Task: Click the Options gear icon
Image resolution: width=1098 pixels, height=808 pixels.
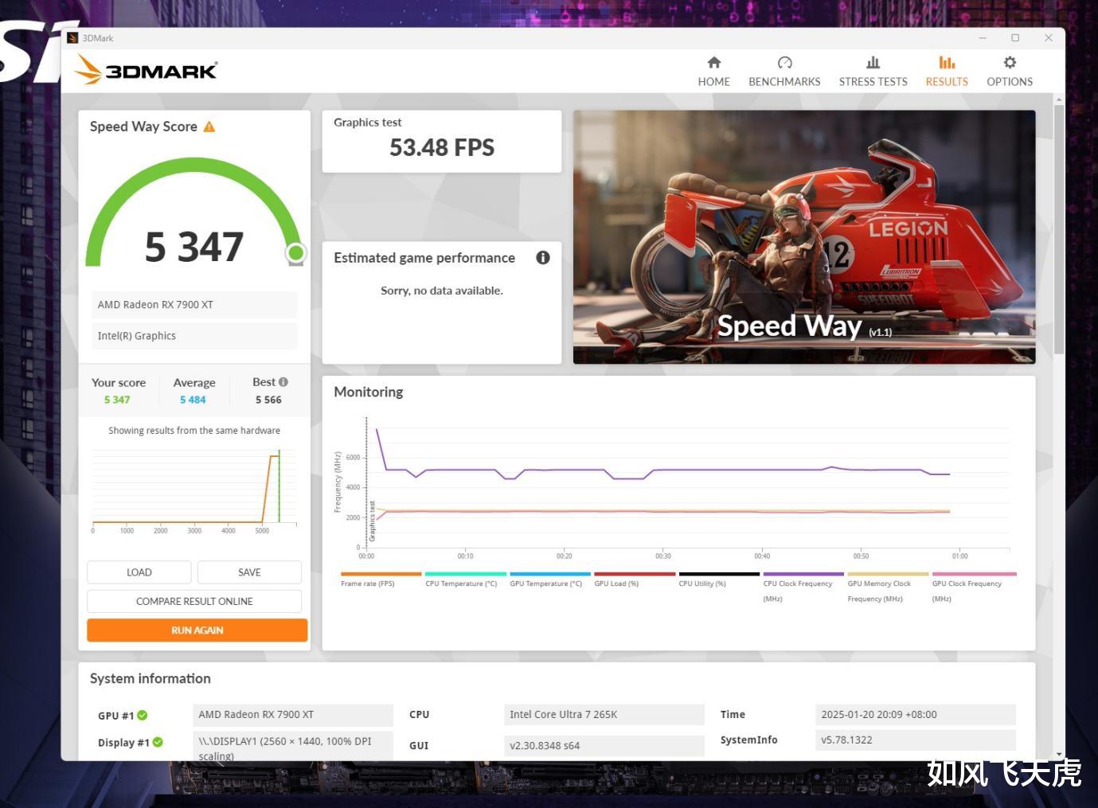Action: click(1010, 63)
